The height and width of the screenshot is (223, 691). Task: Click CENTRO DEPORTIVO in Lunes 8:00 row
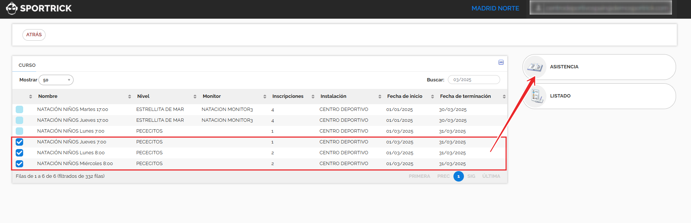coord(344,153)
